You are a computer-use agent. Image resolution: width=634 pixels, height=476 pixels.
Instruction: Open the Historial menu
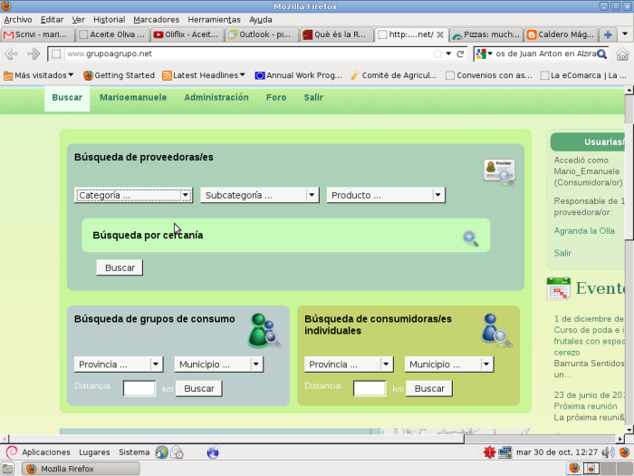(x=109, y=19)
